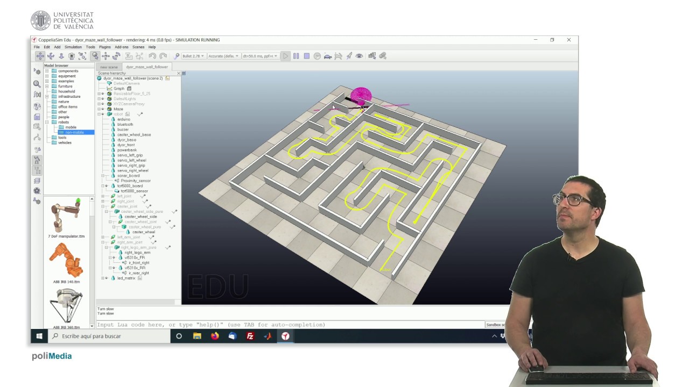Open simulation settings icon in left toolbar
Viewport: 689px width, 387px height.
pos(37,71)
